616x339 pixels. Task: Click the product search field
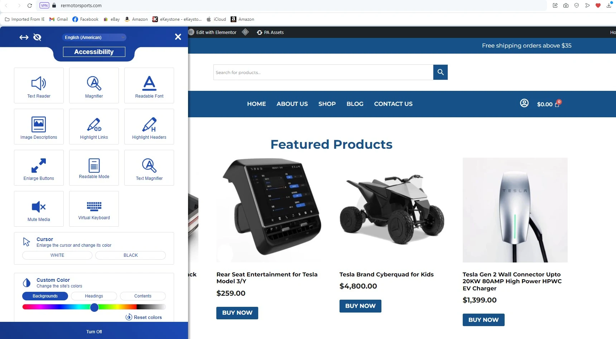323,72
